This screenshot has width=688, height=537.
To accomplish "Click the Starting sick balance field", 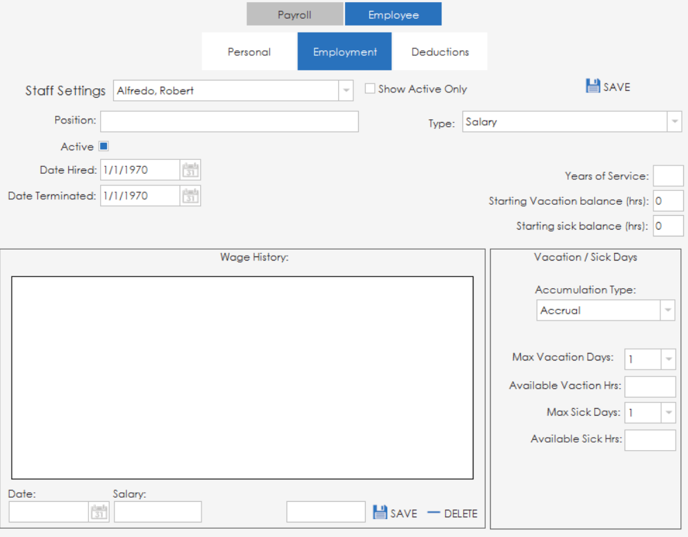I will pyautogui.click(x=668, y=225).
